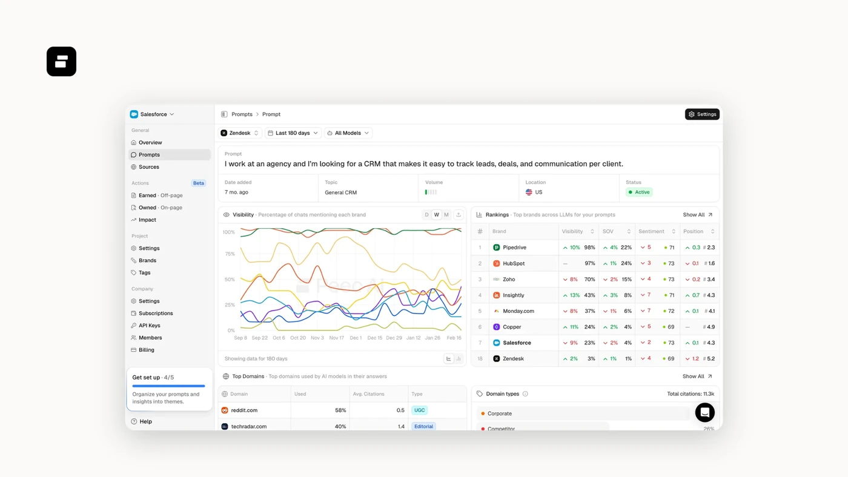Click the Salesforce logo in rankings row

point(496,343)
